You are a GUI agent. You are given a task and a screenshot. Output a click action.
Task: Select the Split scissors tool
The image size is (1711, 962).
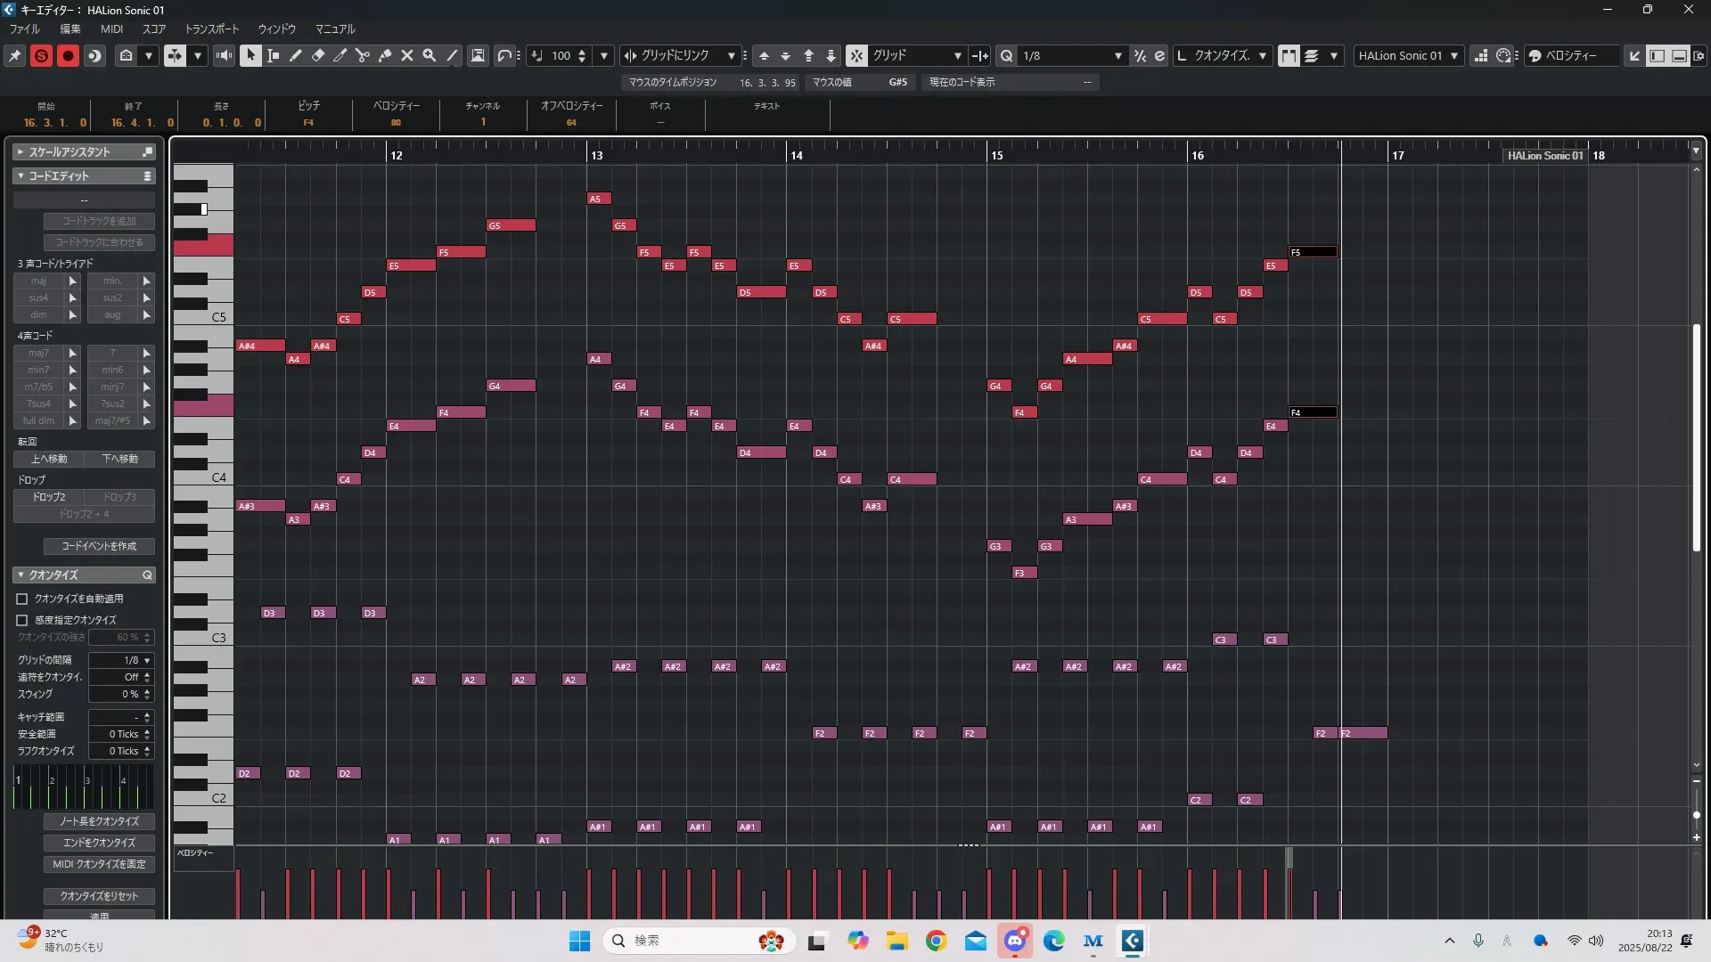[x=363, y=55]
